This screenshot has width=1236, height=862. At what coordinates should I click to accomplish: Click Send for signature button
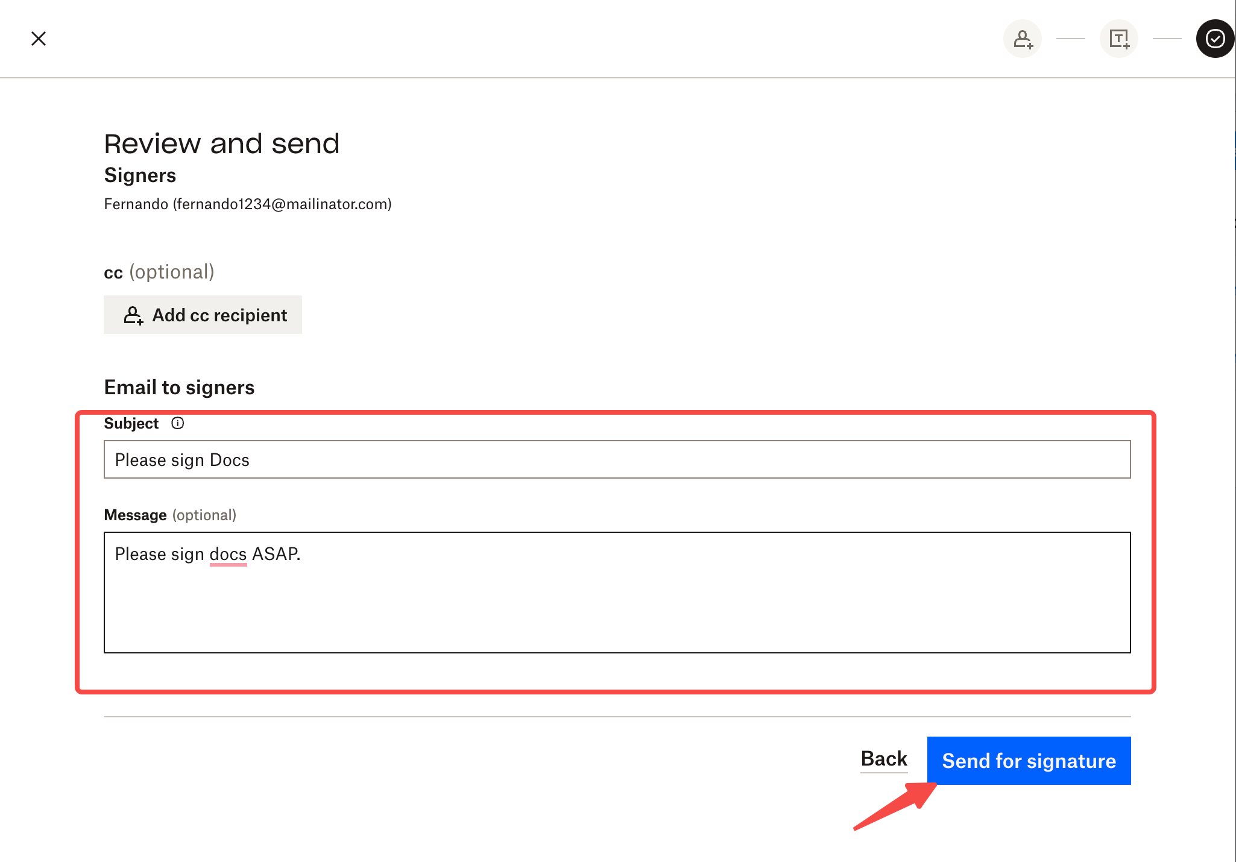point(1029,761)
